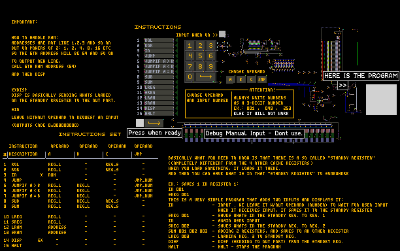Tap keypad digit 2
Viewport: 400px width, 251px height.
200,46
